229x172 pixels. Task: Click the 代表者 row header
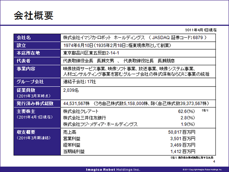tap(23, 61)
